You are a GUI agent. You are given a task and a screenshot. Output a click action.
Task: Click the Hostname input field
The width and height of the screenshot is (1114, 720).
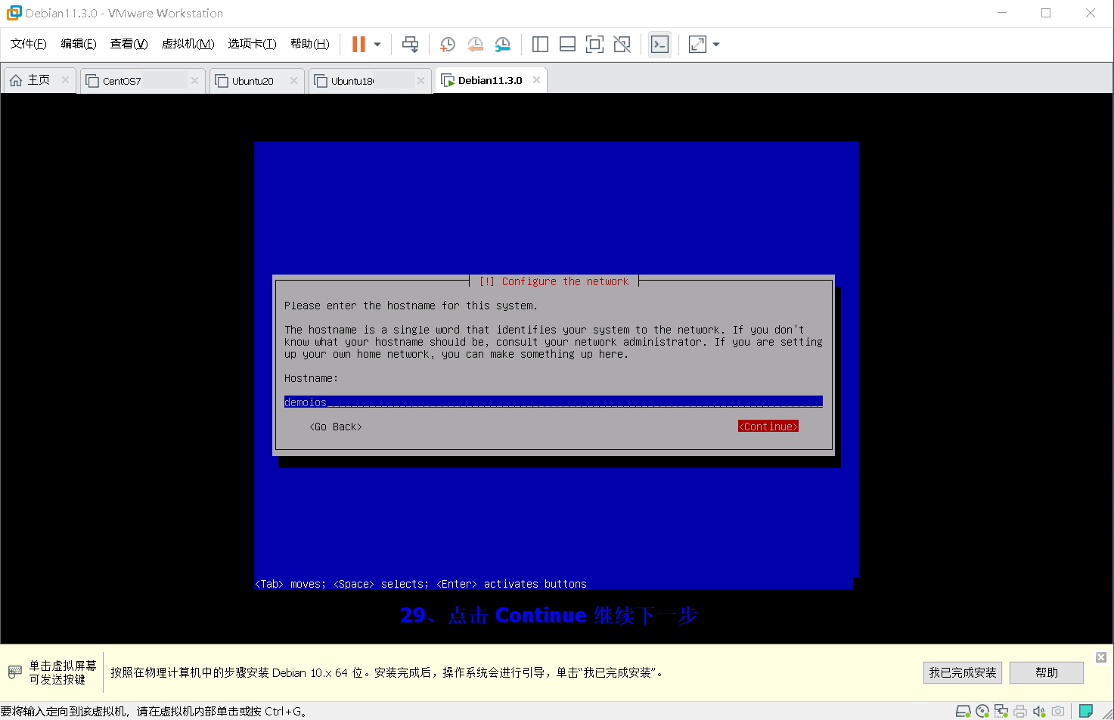(x=554, y=402)
